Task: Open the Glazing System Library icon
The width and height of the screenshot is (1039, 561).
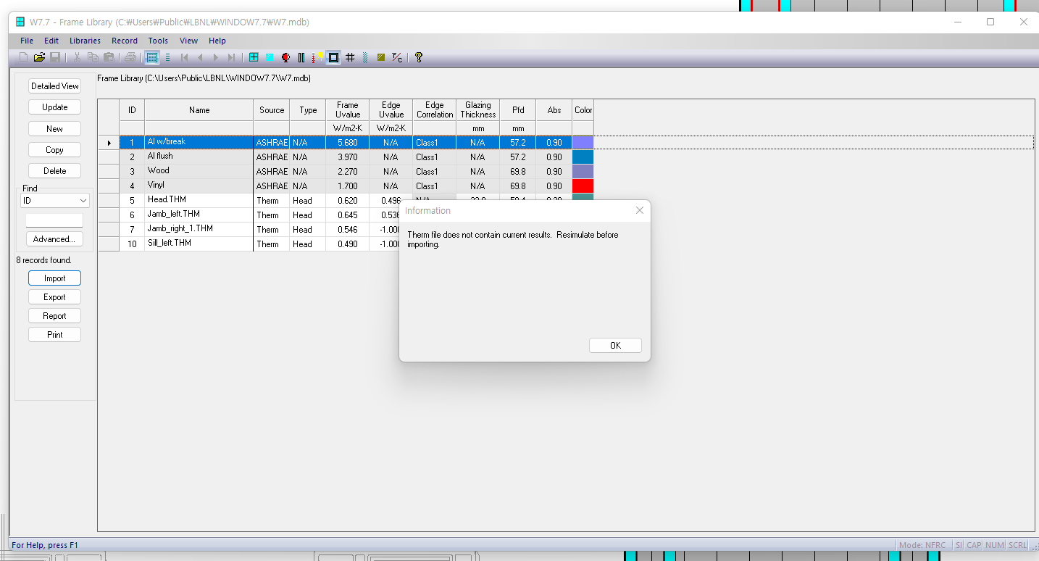Action: (270, 57)
